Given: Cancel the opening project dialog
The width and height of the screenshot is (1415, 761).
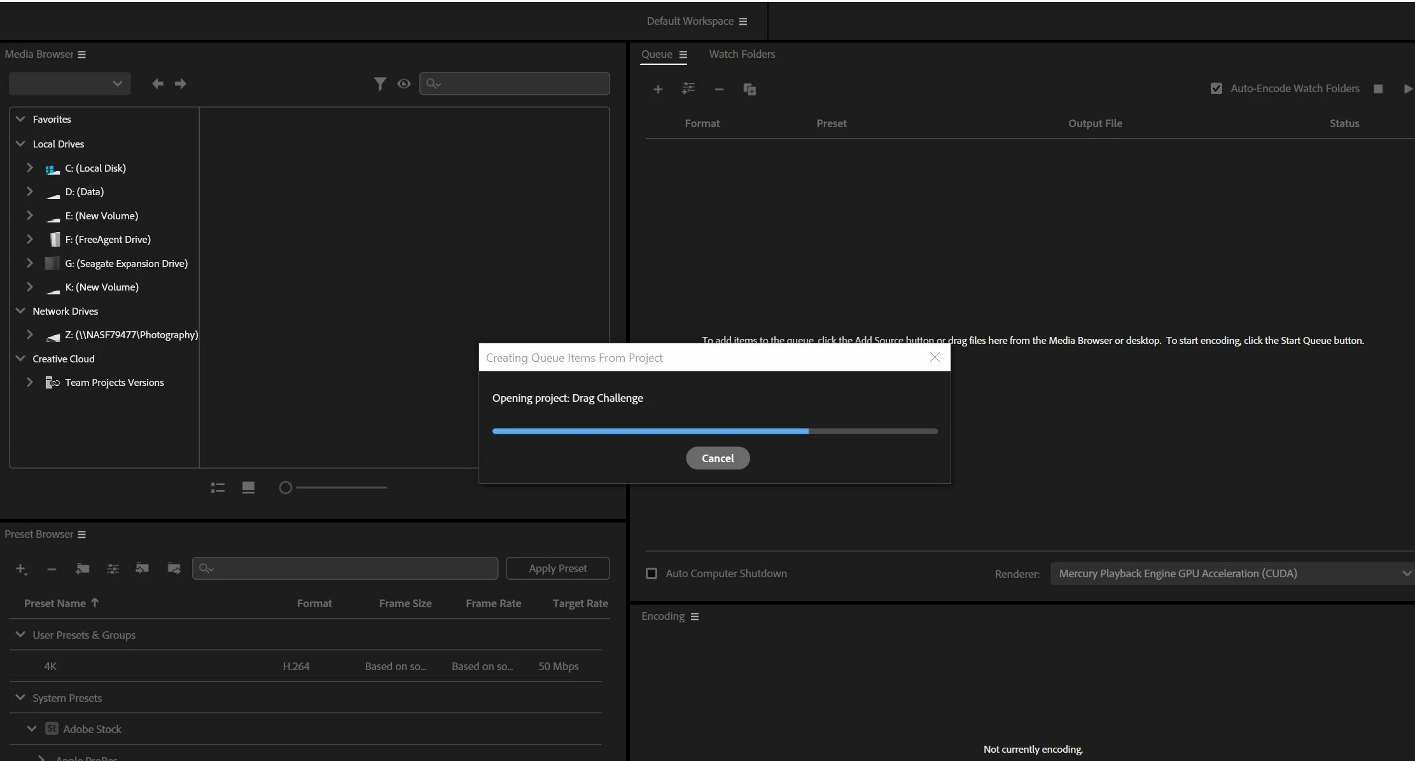Looking at the screenshot, I should tap(718, 458).
